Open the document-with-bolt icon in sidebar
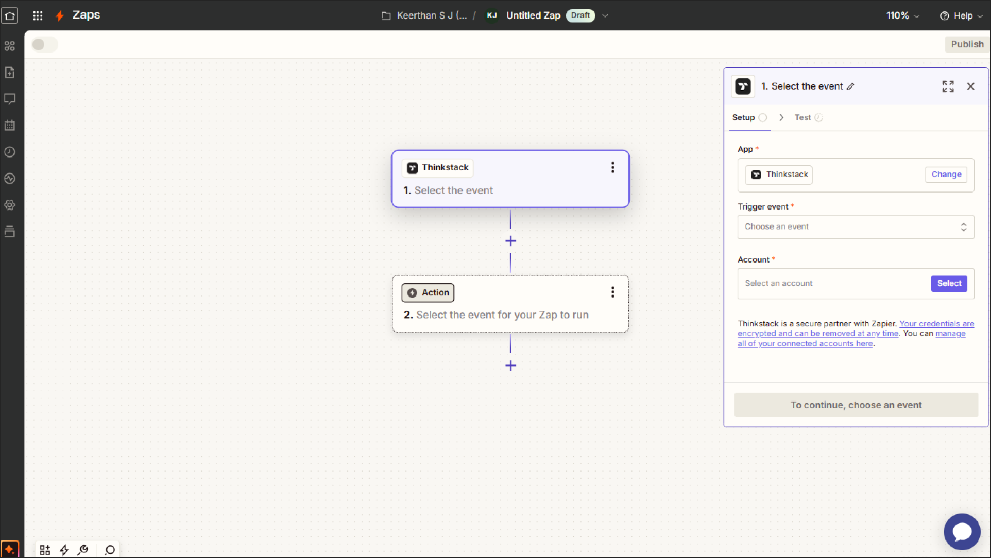Screen dimensions: 991x558 pyautogui.click(x=10, y=73)
